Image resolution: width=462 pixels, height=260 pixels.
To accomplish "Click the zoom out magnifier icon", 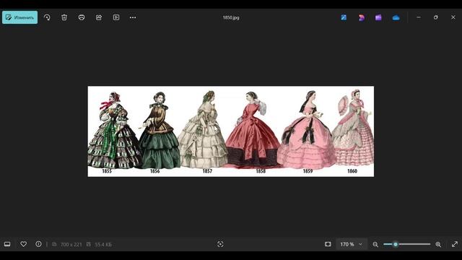I will coord(375,244).
